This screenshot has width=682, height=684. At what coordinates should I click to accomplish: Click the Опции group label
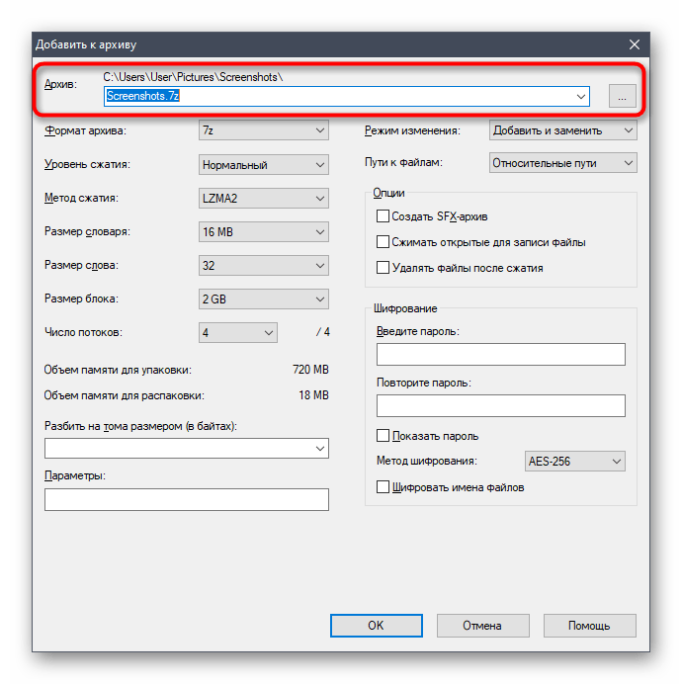tap(388, 193)
